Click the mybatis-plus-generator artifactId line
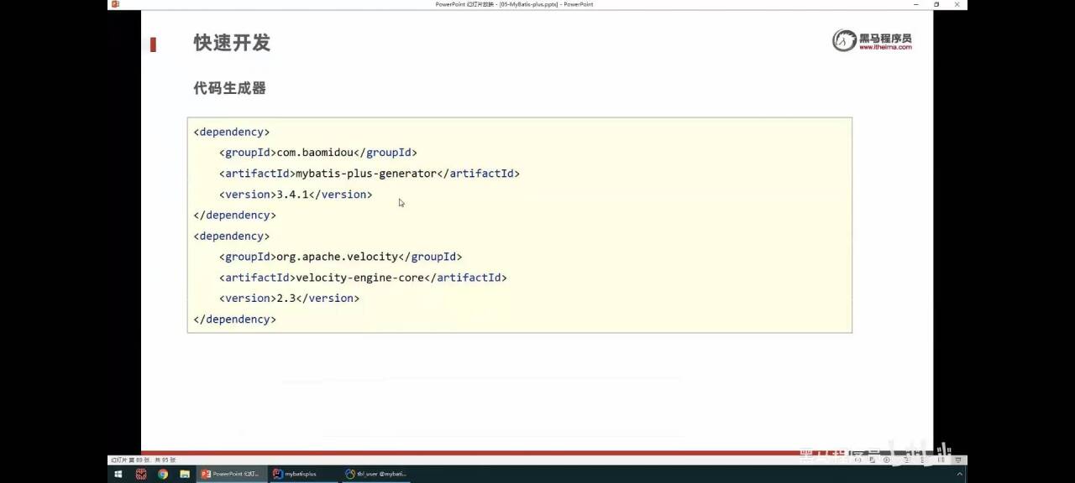The height and width of the screenshot is (483, 1075). click(x=370, y=174)
